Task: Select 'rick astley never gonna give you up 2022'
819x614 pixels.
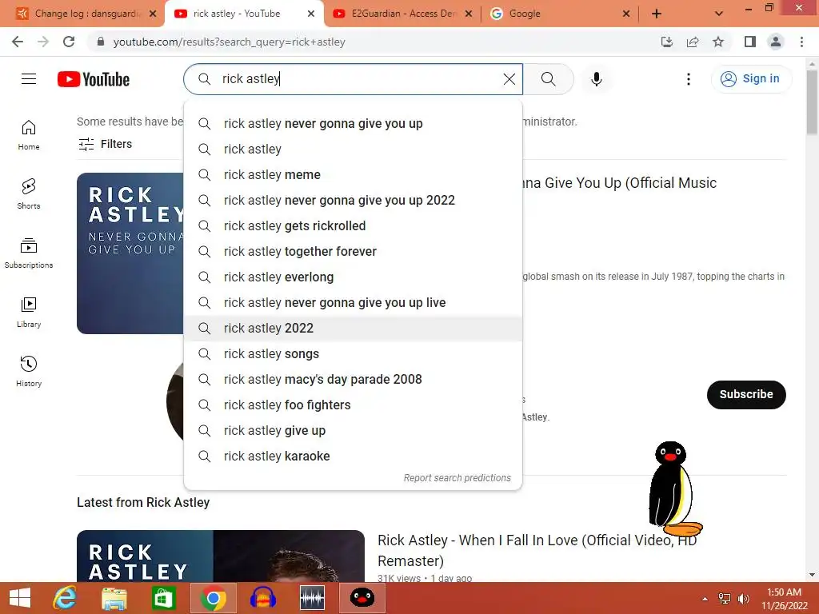Action: 353,201
